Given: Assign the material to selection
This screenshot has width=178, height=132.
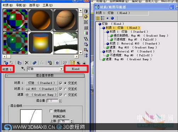Looking at the screenshot, I should click(x=19, y=62).
